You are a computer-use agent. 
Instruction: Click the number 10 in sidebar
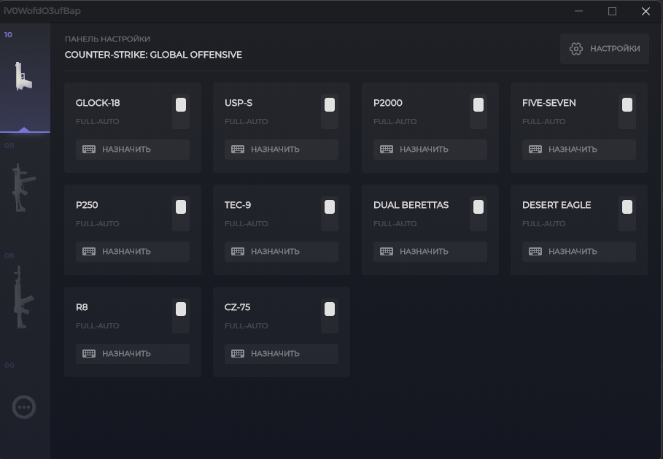coord(8,35)
